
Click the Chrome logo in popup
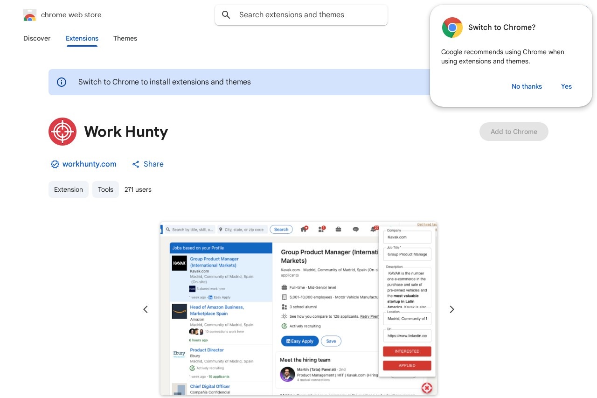pos(452,28)
